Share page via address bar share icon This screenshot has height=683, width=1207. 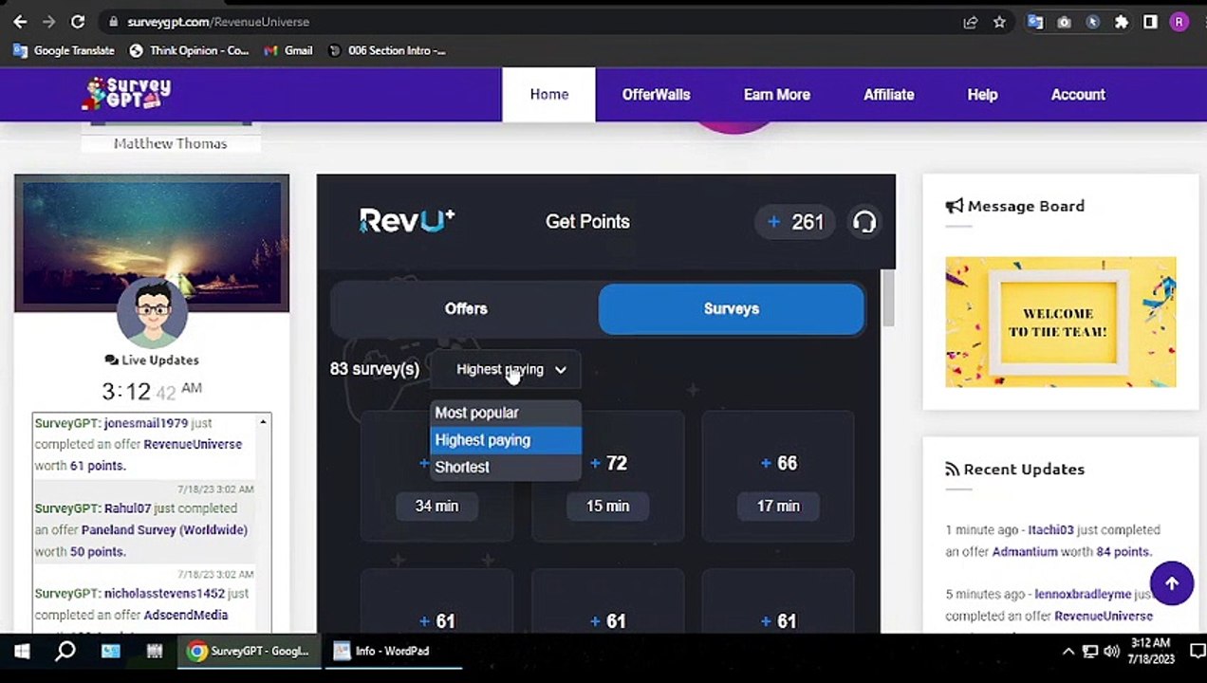pyautogui.click(x=970, y=22)
